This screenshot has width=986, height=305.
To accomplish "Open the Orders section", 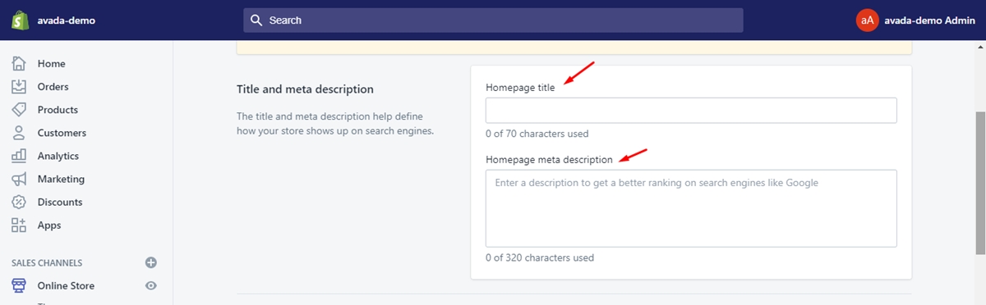I will tap(53, 87).
